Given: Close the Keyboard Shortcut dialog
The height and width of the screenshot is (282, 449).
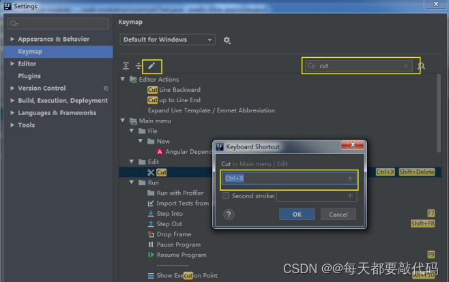Looking at the screenshot, I should [353, 144].
